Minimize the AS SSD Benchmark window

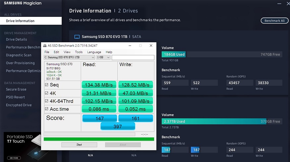click(130, 46)
